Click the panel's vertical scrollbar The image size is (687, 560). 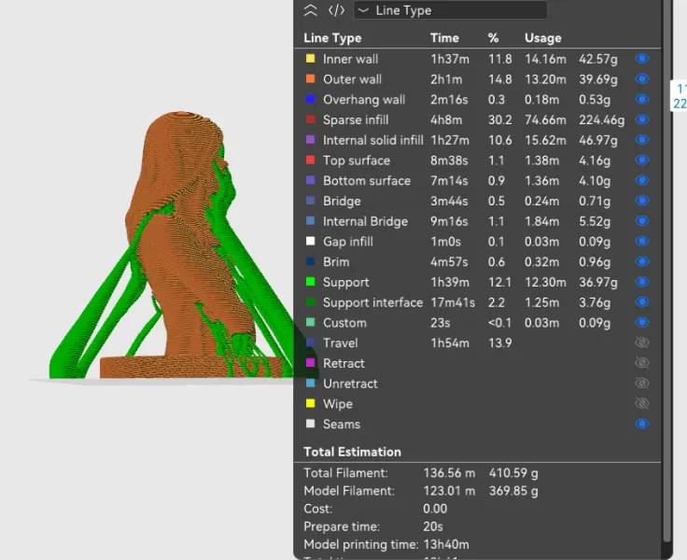coord(667,272)
